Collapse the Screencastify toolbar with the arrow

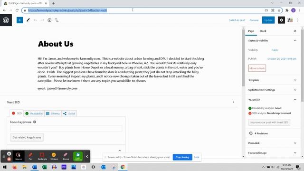(x=87, y=156)
